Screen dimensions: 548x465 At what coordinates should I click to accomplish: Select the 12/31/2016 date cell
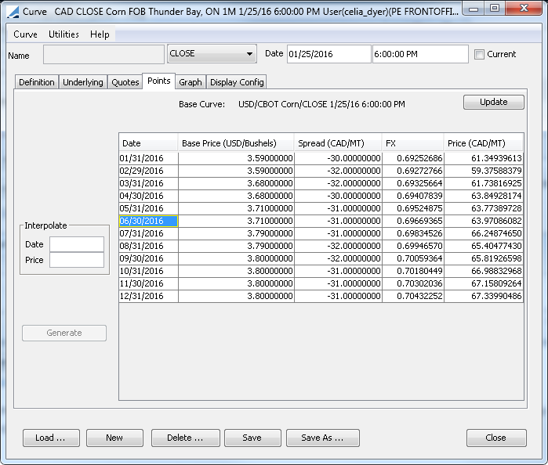[x=148, y=296]
